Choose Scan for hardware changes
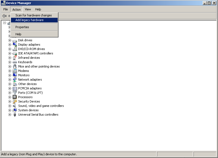The height and width of the screenshot is (158, 218). point(34,15)
